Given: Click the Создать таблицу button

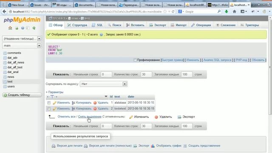Looking at the screenshot, I should (22, 95).
